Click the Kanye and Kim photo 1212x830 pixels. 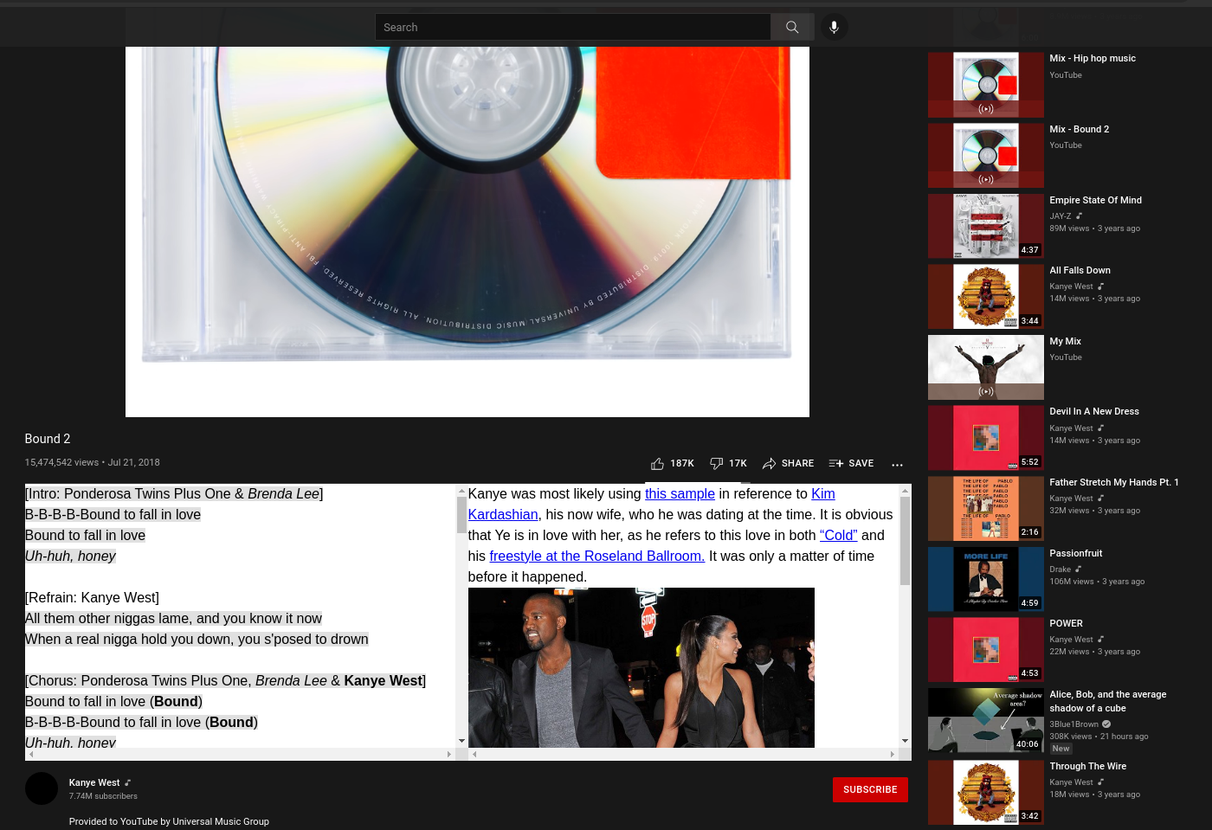point(641,667)
